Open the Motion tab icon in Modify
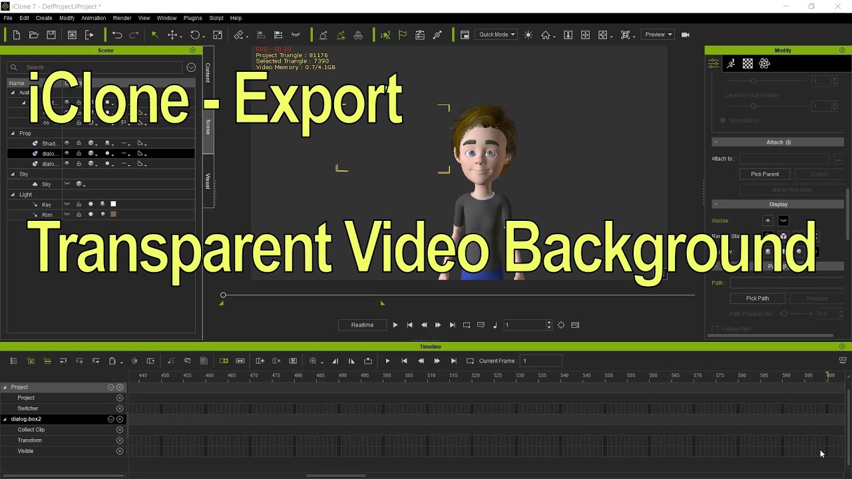 coord(731,63)
